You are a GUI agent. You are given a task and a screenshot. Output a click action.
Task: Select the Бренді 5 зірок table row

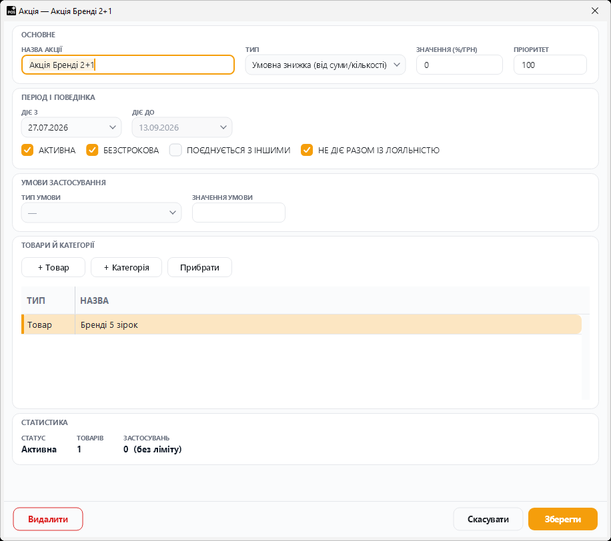tap(301, 324)
